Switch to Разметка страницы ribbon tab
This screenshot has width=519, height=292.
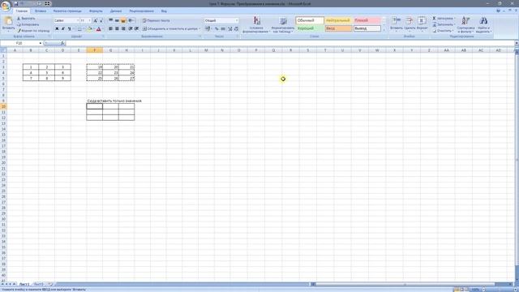[x=67, y=11]
